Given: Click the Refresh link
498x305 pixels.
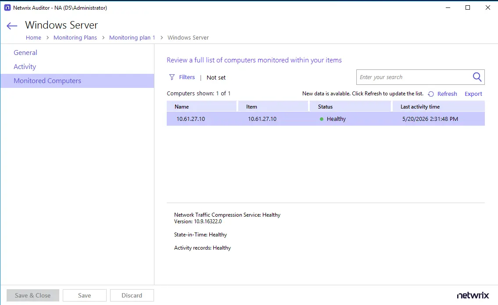Looking at the screenshot, I should click(x=447, y=94).
